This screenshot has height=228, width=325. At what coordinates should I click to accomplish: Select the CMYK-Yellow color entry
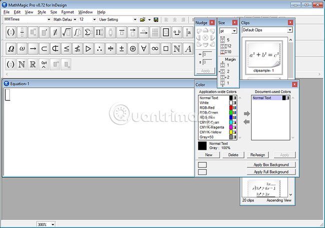(x=217, y=132)
